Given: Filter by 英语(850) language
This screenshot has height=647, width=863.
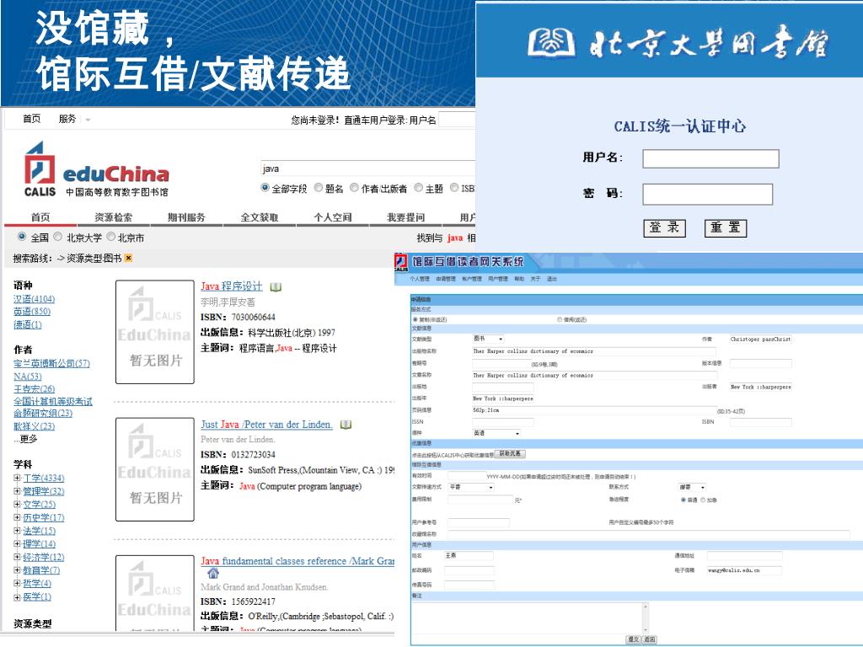Looking at the screenshot, I should [32, 312].
